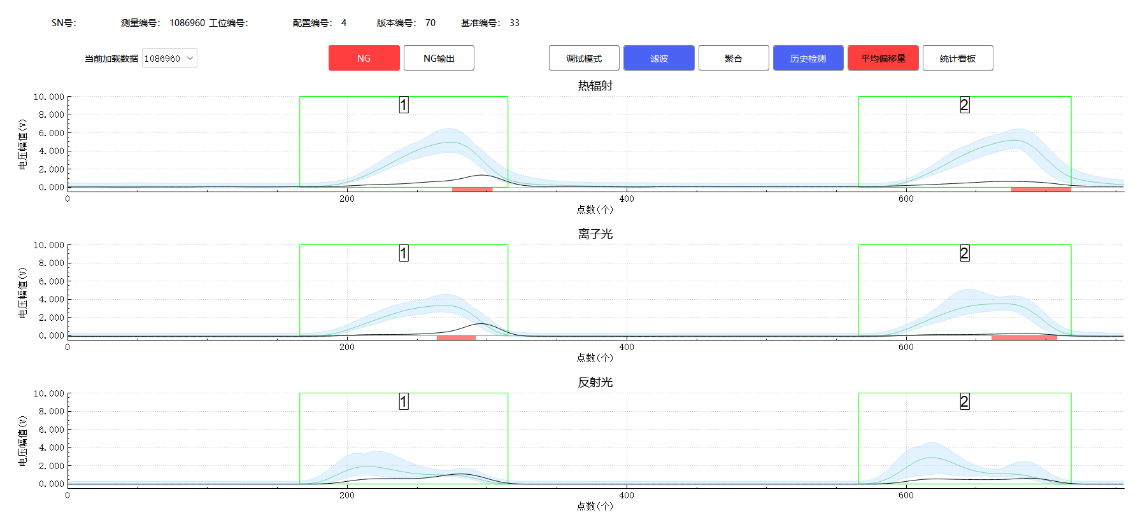Select region 2 label in 热辐射 chart
1138x520 pixels.
(965, 105)
